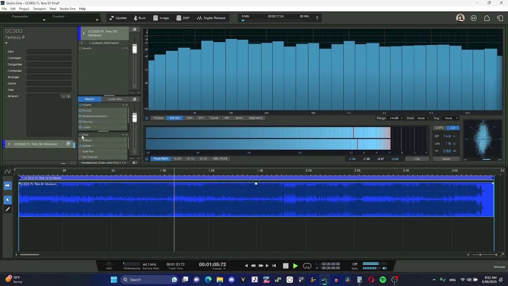
Task: Open the user account avatar
Action: coord(460,18)
